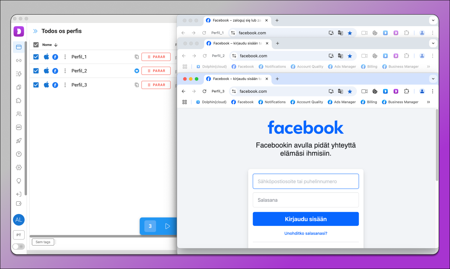This screenshot has height=269, width=450.
Task: Toggle the select-all profiles checkbox
Action: 36,45
